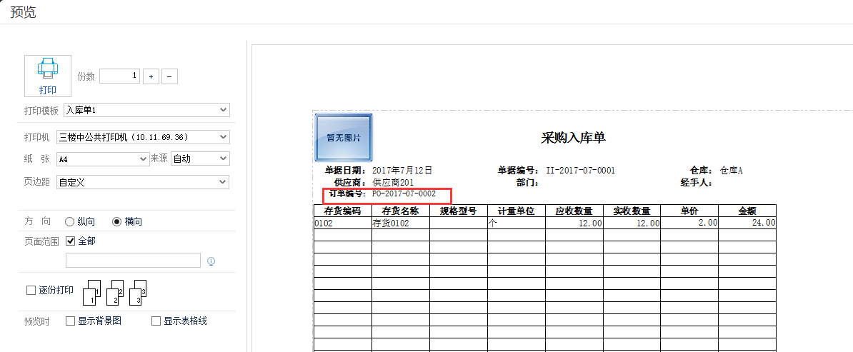Select portrait orientation radio button
853x352 pixels.
point(70,221)
